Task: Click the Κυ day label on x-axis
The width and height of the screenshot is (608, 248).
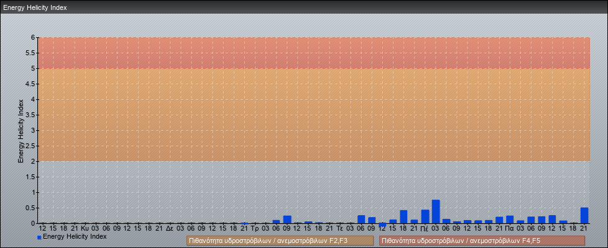Action: 85,229
